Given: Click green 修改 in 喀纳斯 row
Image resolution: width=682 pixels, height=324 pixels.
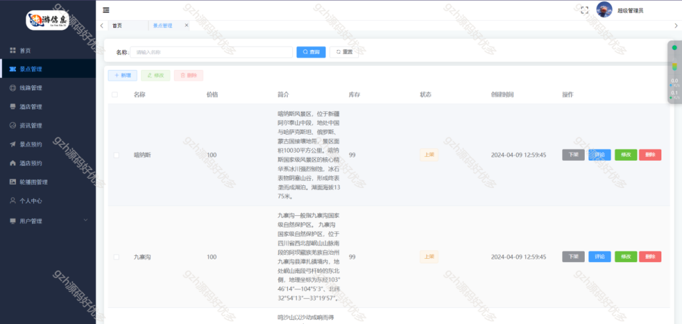Looking at the screenshot, I should [626, 155].
